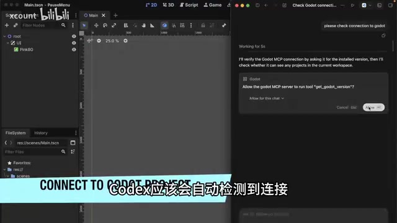The width and height of the screenshot is (397, 223).
Task: Switch to the 2D workspace
Action: coord(151,5)
